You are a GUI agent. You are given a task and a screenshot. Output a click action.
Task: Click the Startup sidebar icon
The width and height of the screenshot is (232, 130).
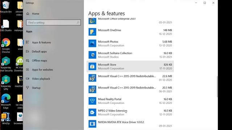coord(28,88)
